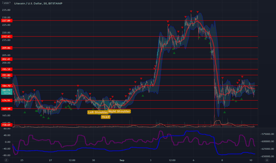Click date 10 on time axis
276x163 pixels.
pyautogui.click(x=251, y=160)
